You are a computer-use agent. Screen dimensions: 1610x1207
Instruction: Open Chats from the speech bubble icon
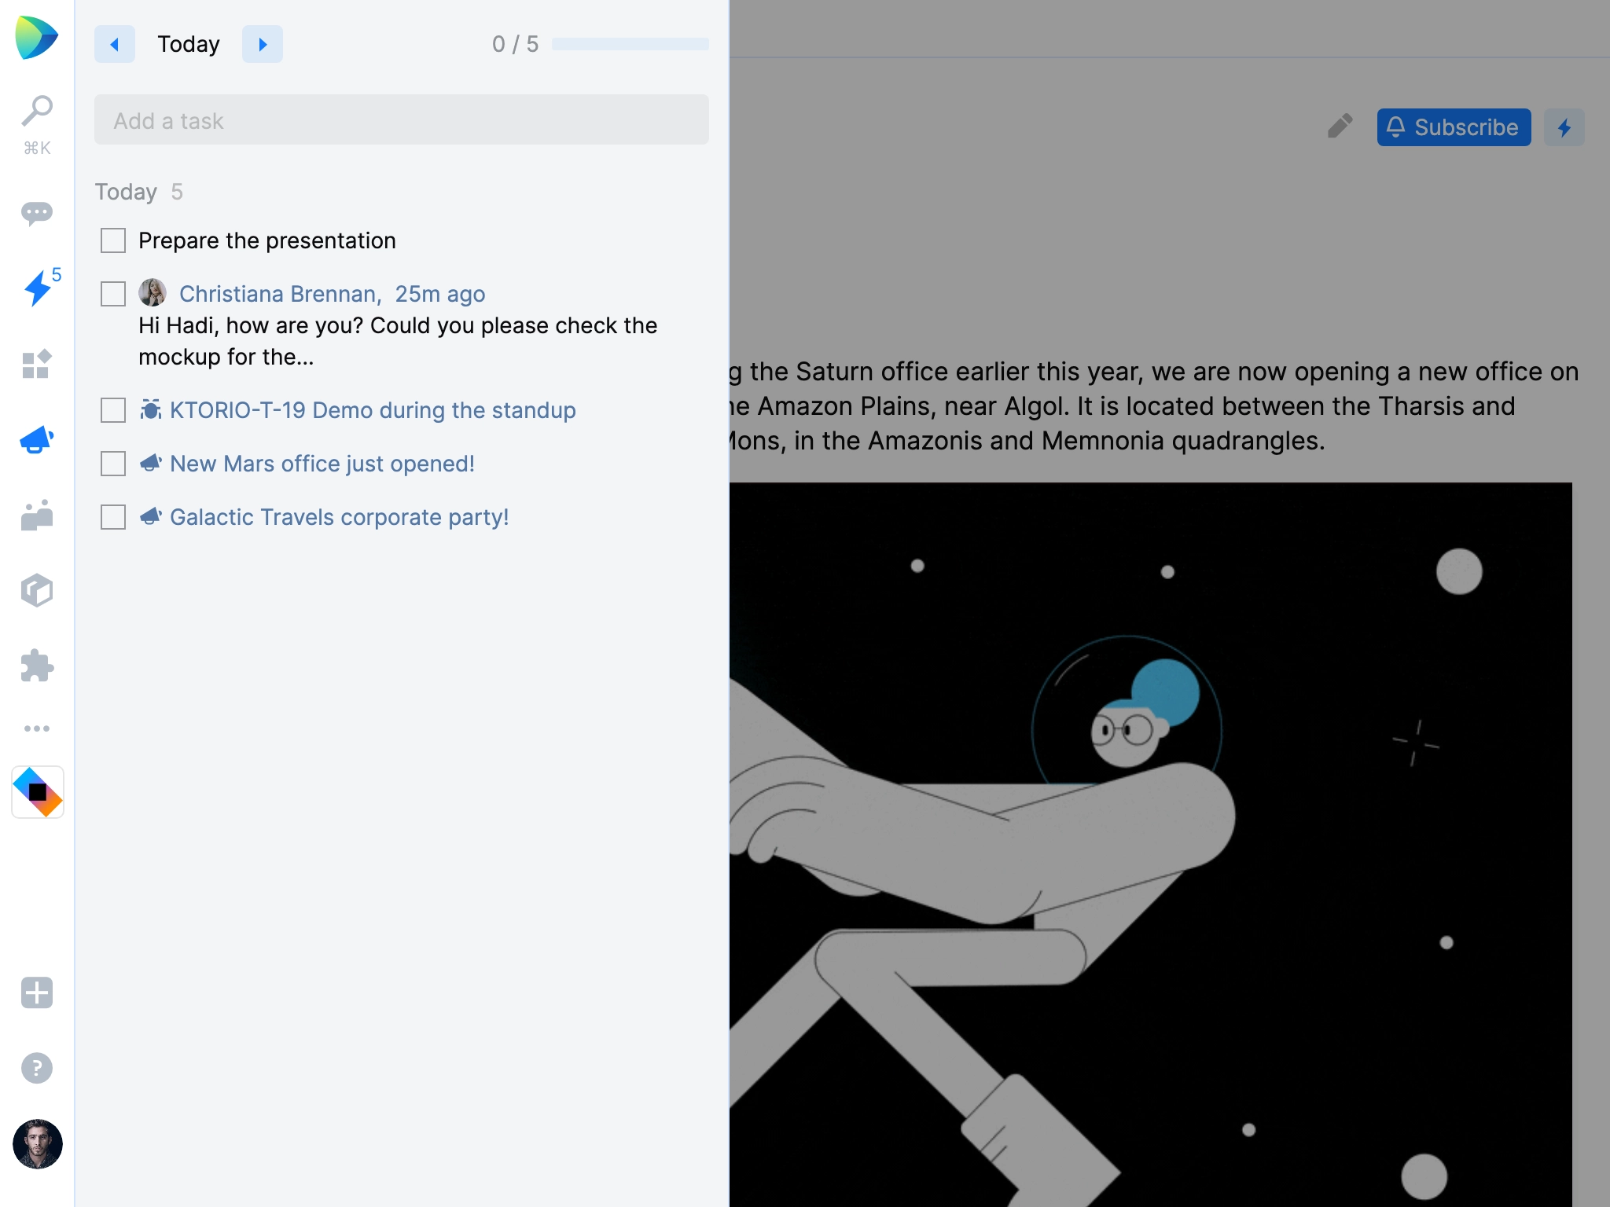pos(37,213)
